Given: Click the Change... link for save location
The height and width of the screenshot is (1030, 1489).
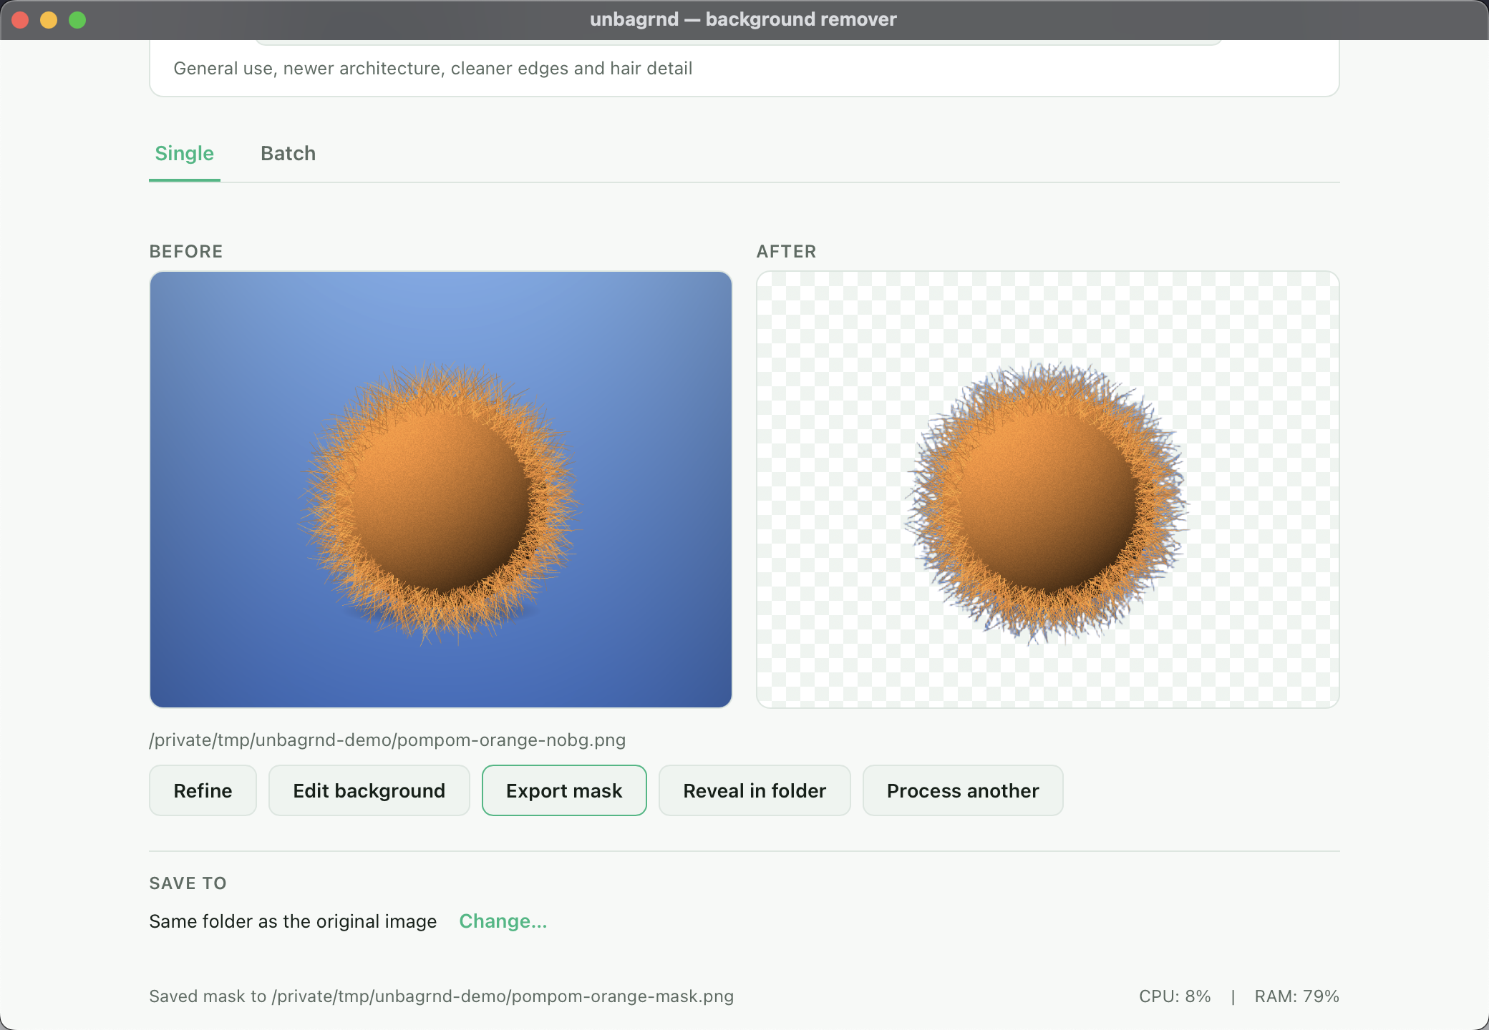Looking at the screenshot, I should point(503,921).
